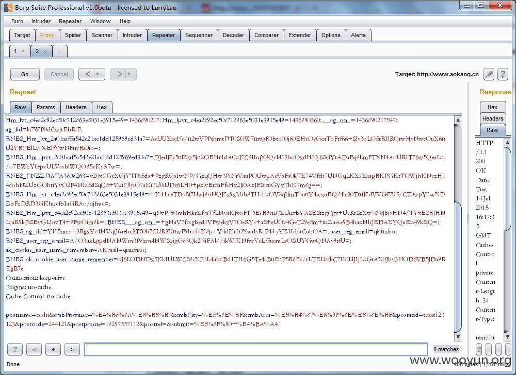Image resolution: width=516 pixels, height=375 pixels.
Task: Open the Repeater menu
Action: [70, 21]
